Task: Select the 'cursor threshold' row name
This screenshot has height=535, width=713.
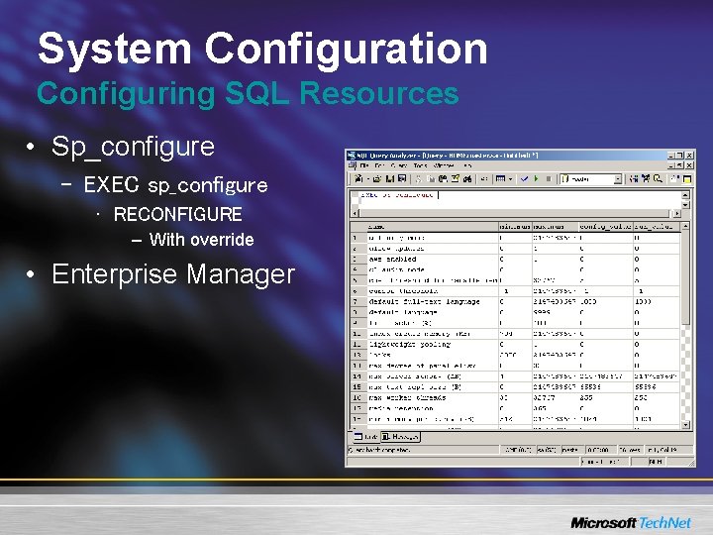Action: click(x=403, y=290)
